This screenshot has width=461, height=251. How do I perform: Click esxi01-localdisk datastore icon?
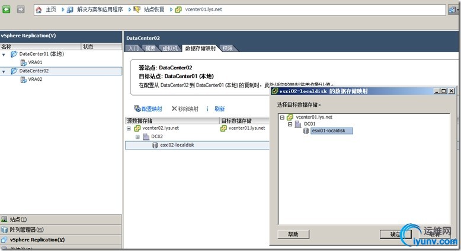(306, 131)
